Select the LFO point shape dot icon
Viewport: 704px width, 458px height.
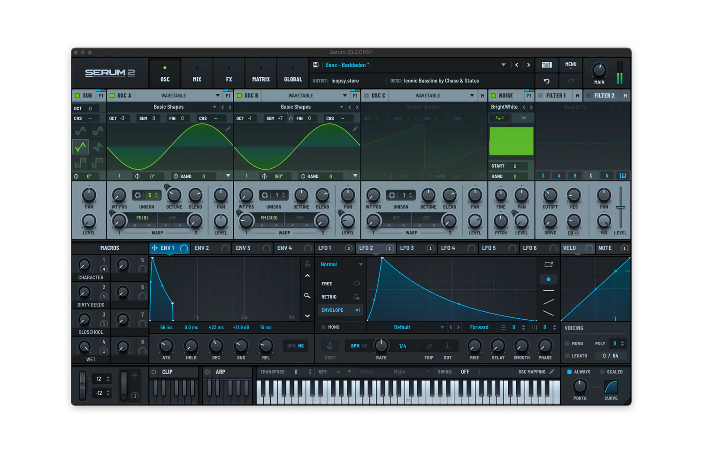click(x=548, y=279)
